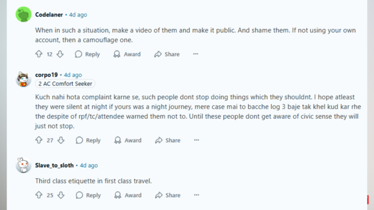This screenshot has height=210, width=374.
Task: Upvote Codelaner's comment
Action: [x=39, y=54]
